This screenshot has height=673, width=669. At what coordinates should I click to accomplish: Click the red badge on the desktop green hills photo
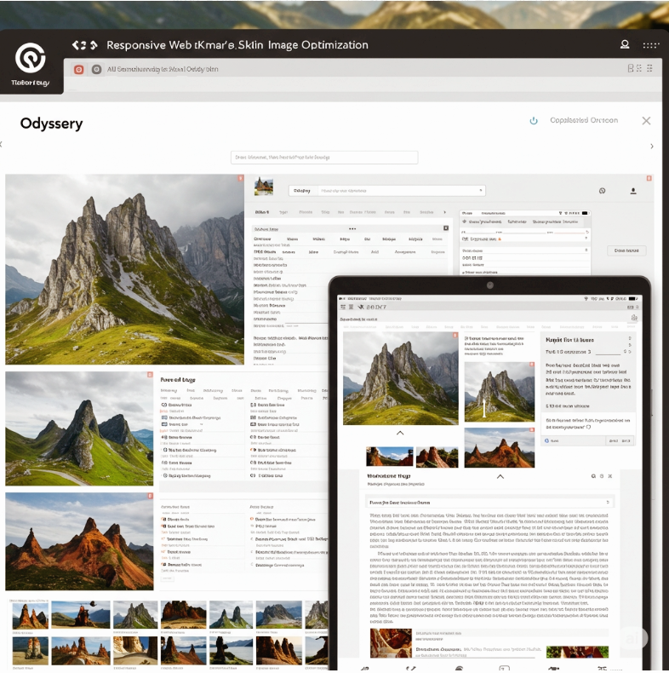(150, 375)
